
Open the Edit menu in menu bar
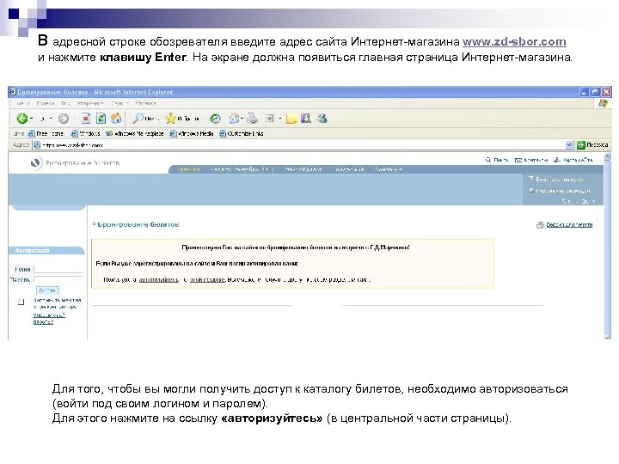[x=45, y=103]
